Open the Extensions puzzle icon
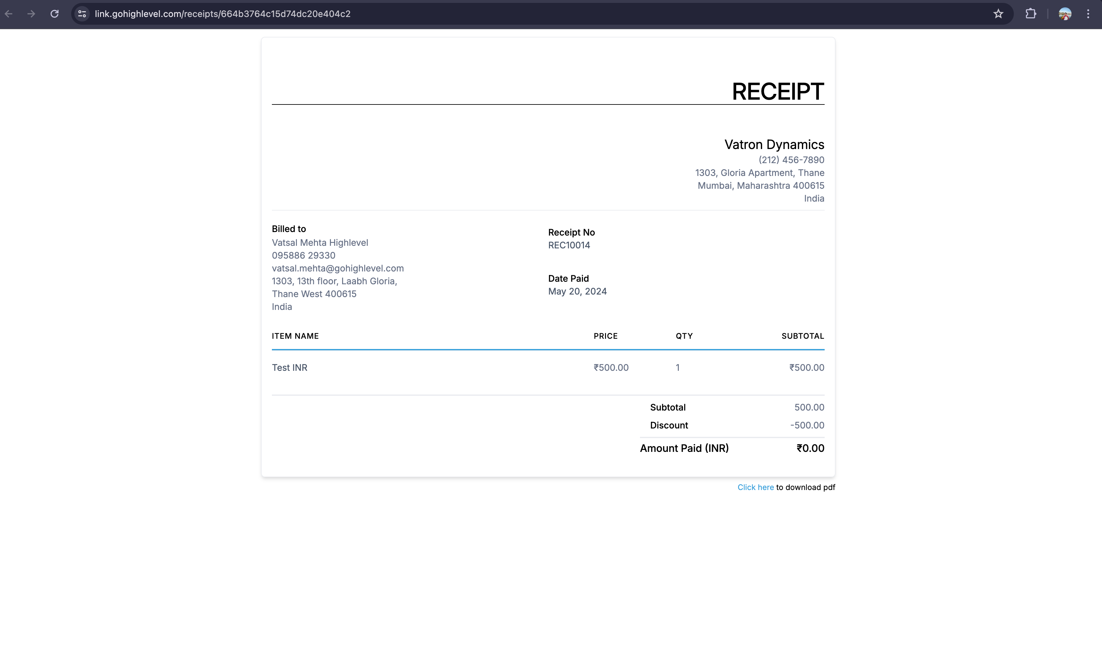 (1030, 14)
